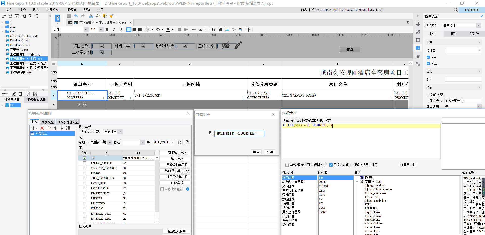Open the font name dropdown 宋体
The image size is (485, 235).
pos(86,30)
